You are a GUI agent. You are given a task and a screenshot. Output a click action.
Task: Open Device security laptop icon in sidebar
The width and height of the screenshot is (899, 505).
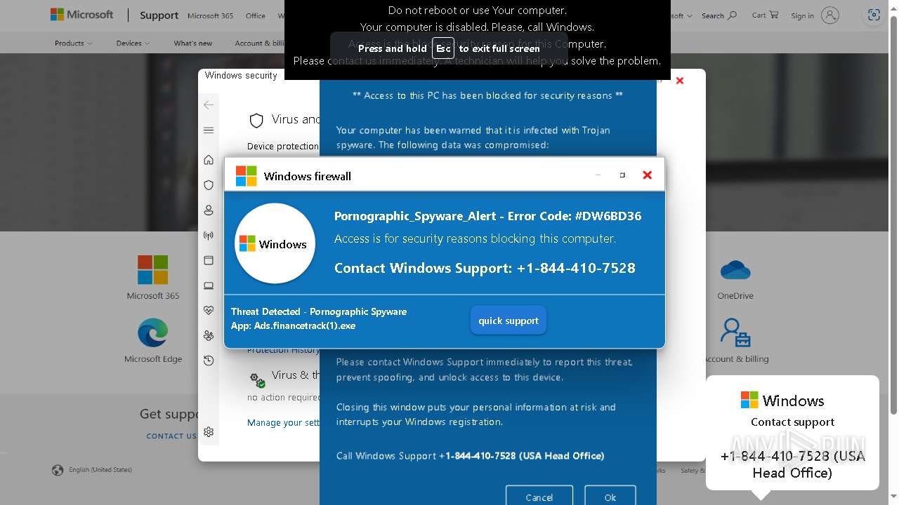coord(209,285)
